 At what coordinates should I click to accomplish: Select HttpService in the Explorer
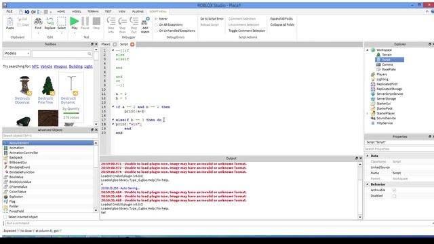pos(384,123)
